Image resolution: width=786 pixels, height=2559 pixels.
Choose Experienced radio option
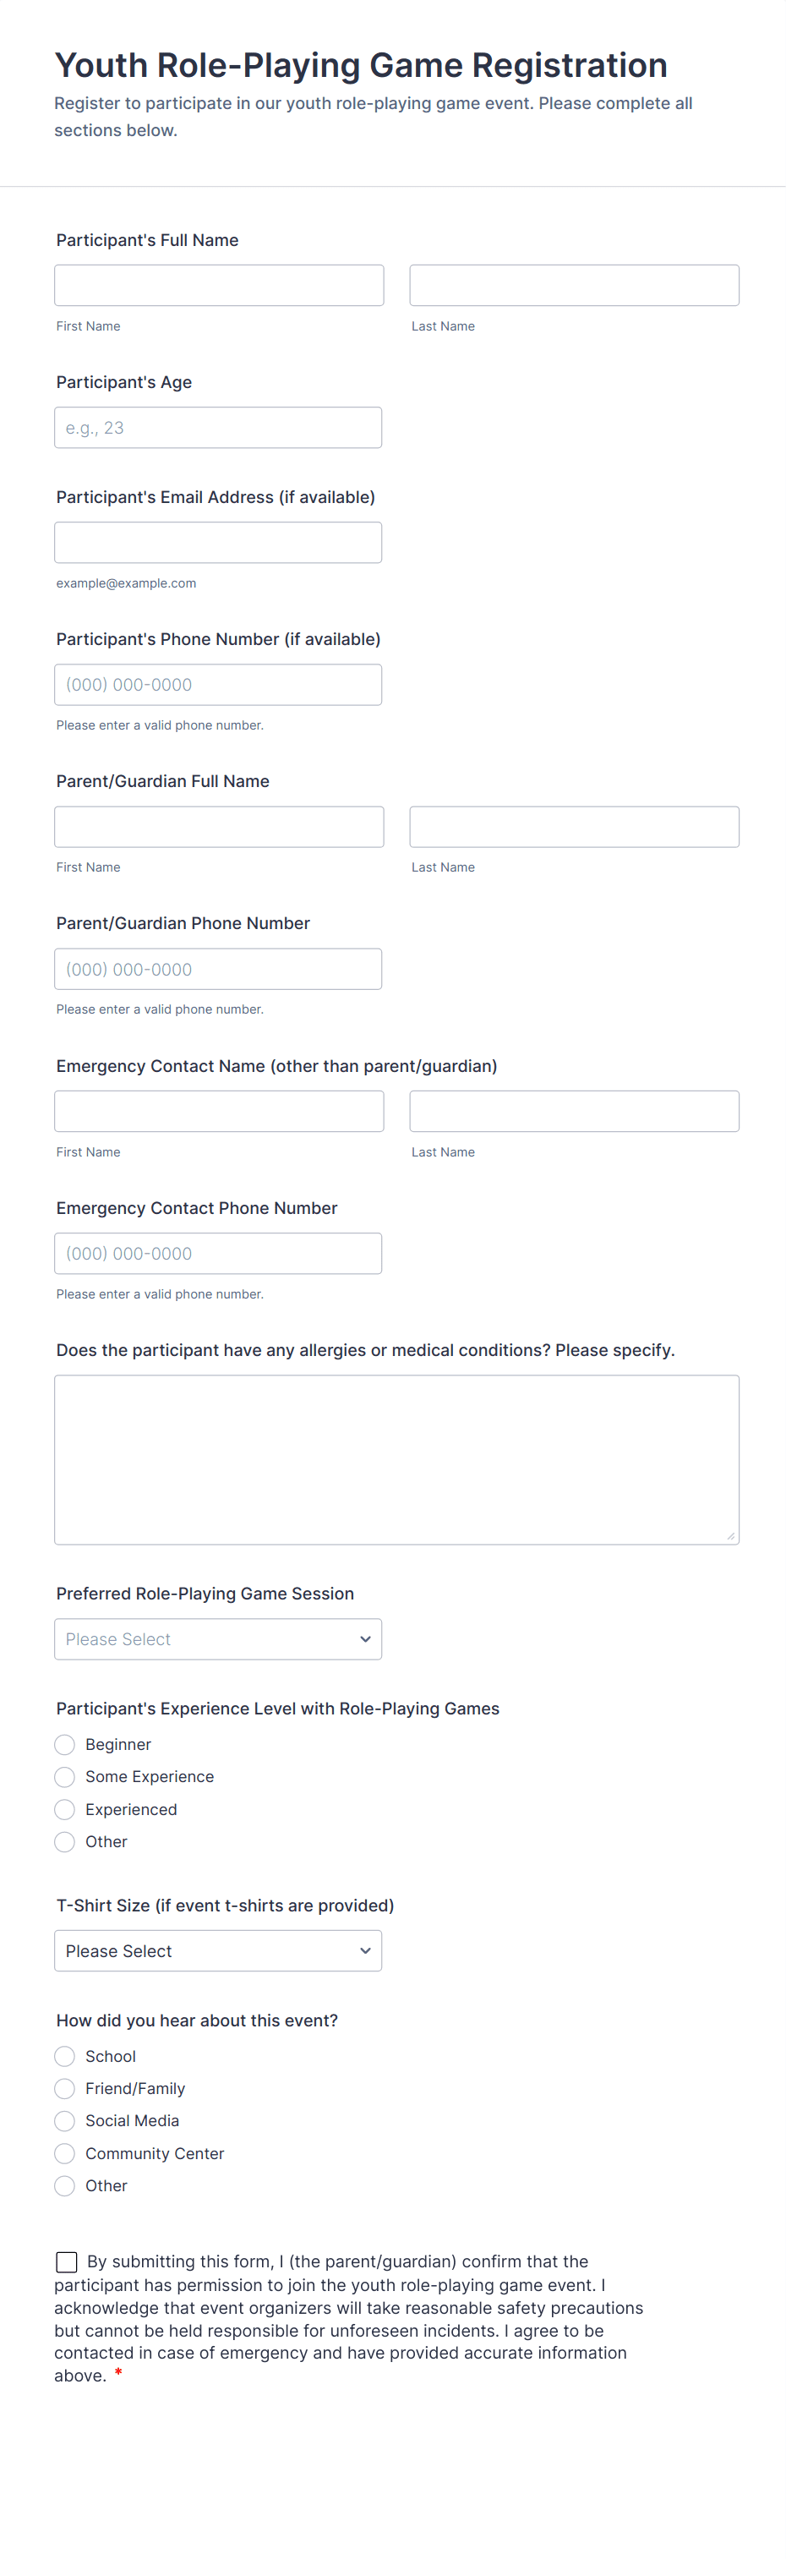[x=64, y=1809]
